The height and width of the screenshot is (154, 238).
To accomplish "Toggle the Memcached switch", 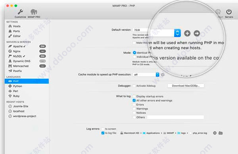I will click(x=42, y=66).
